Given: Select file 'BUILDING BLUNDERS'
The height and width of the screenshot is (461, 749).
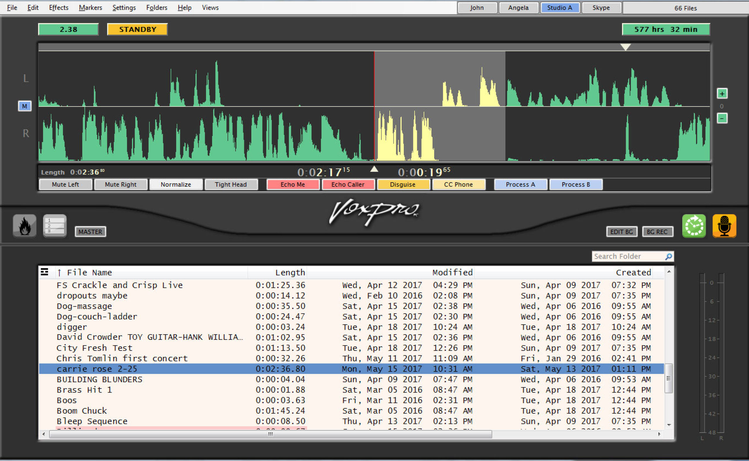Looking at the screenshot, I should coord(351,380).
